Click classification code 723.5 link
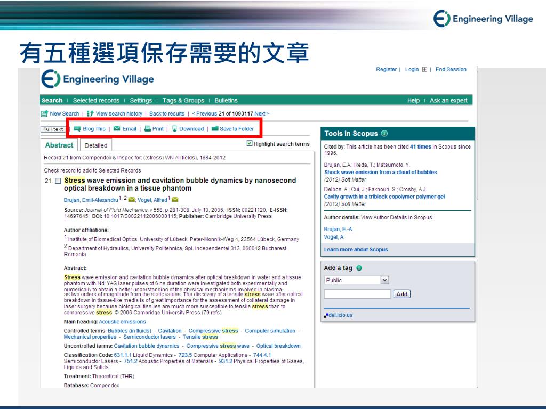Screen dimensions: 546x409 [x=185, y=355]
